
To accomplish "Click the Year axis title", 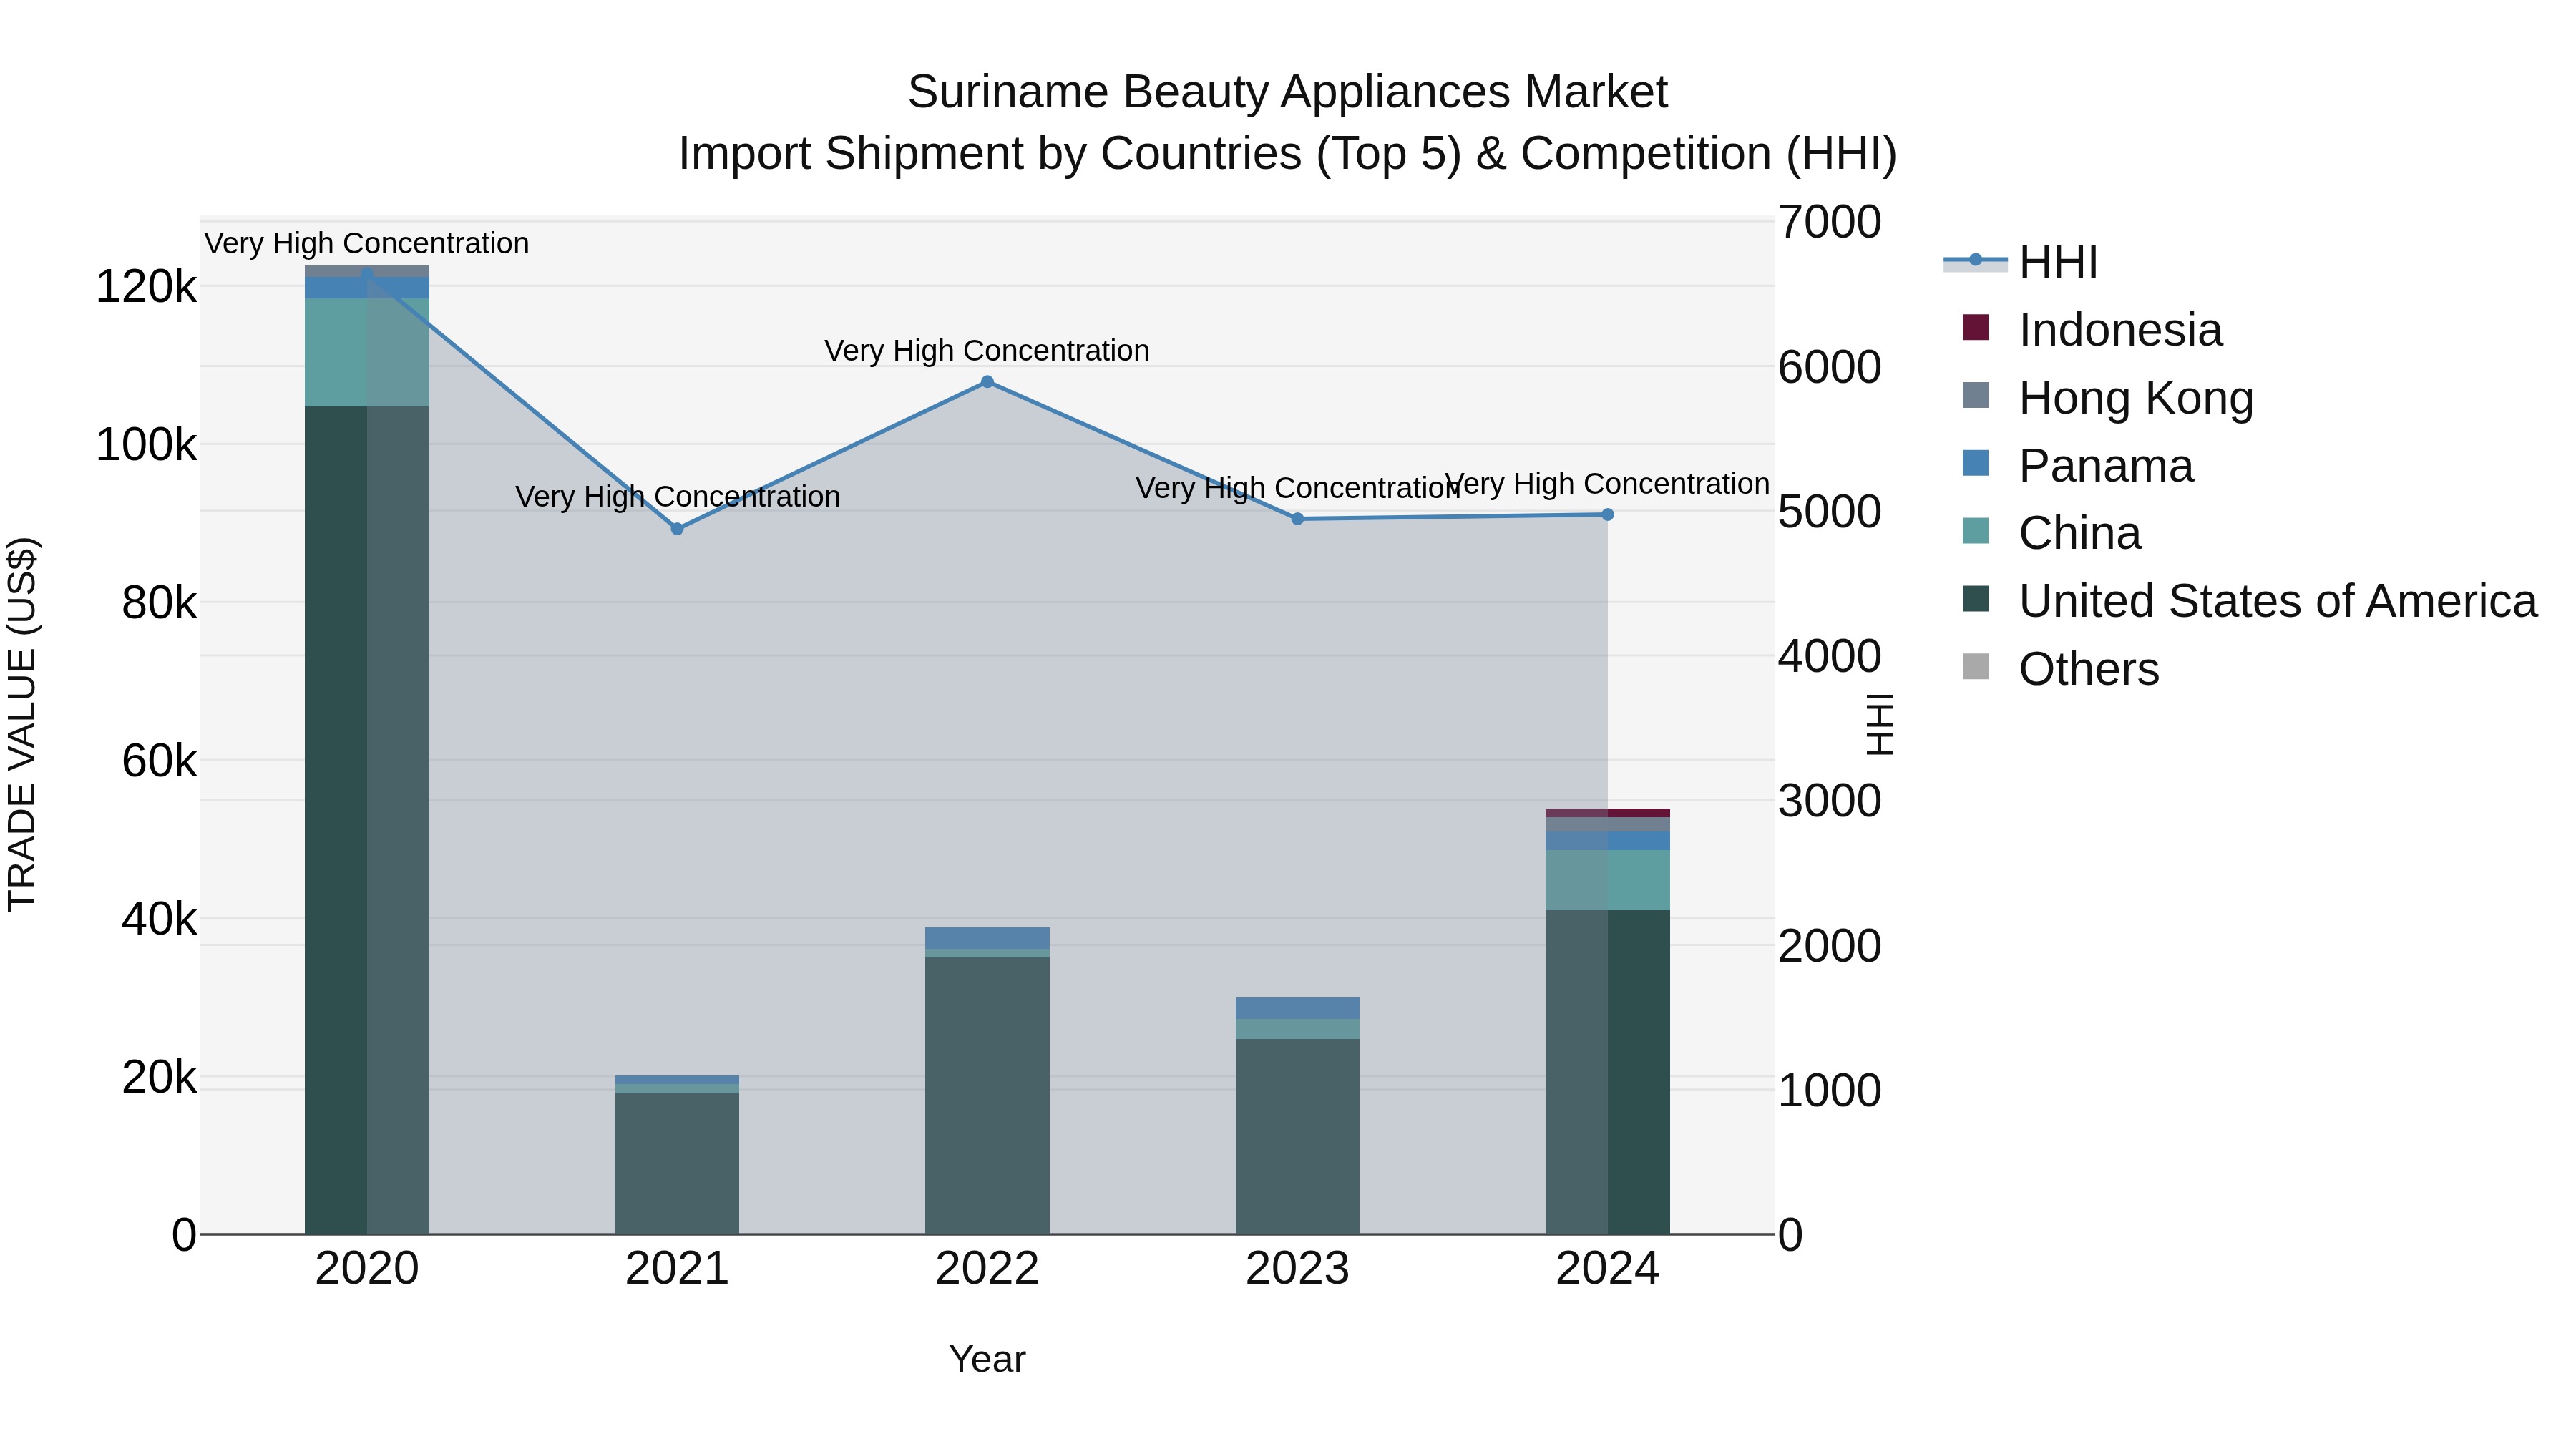I will pos(987,1359).
